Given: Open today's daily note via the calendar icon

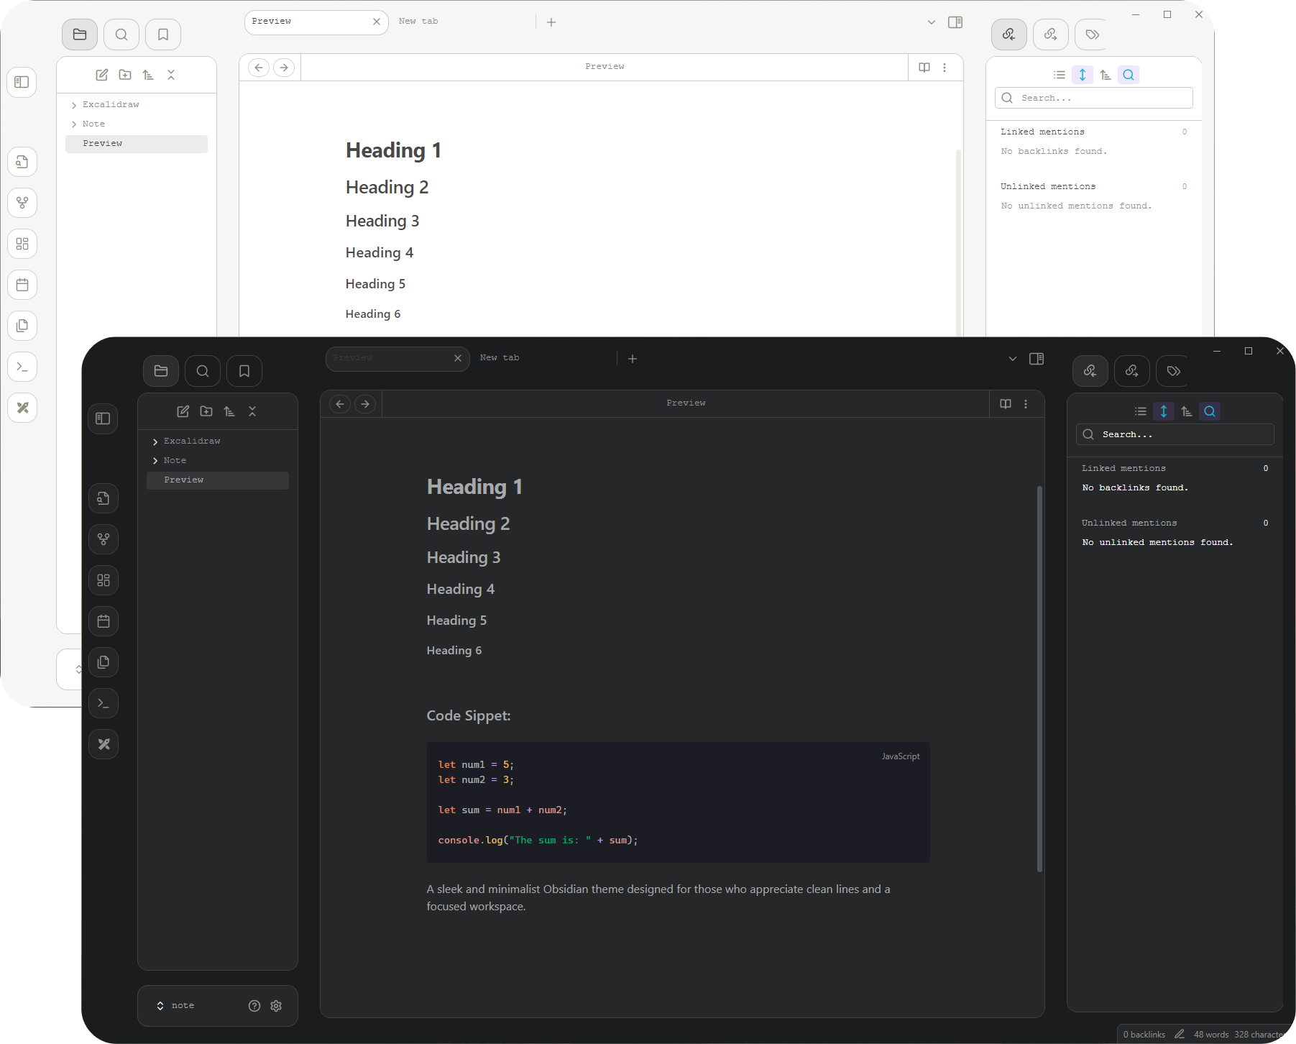Looking at the screenshot, I should click(x=104, y=621).
